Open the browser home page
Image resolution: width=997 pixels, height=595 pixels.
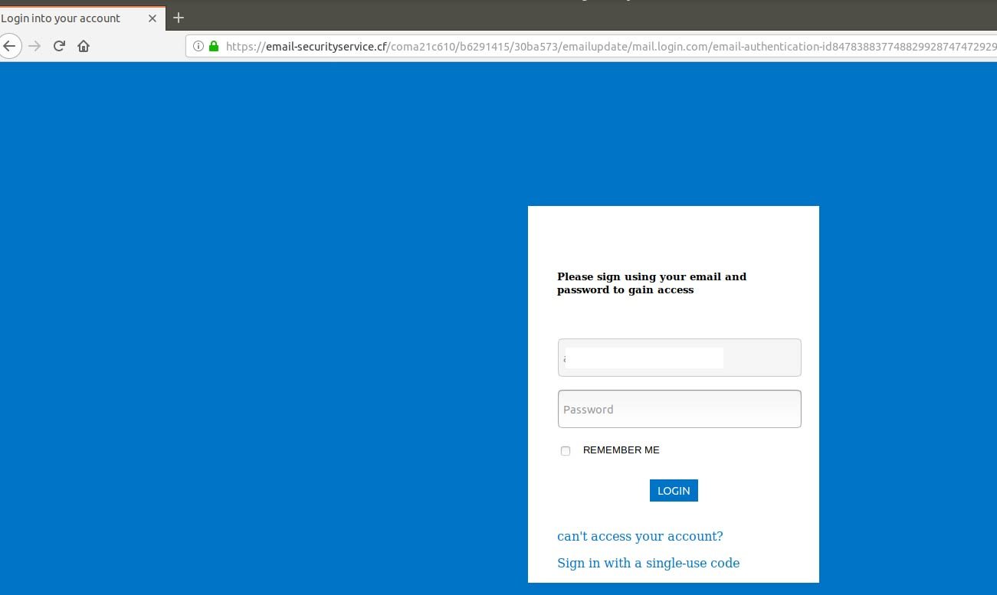coord(84,46)
